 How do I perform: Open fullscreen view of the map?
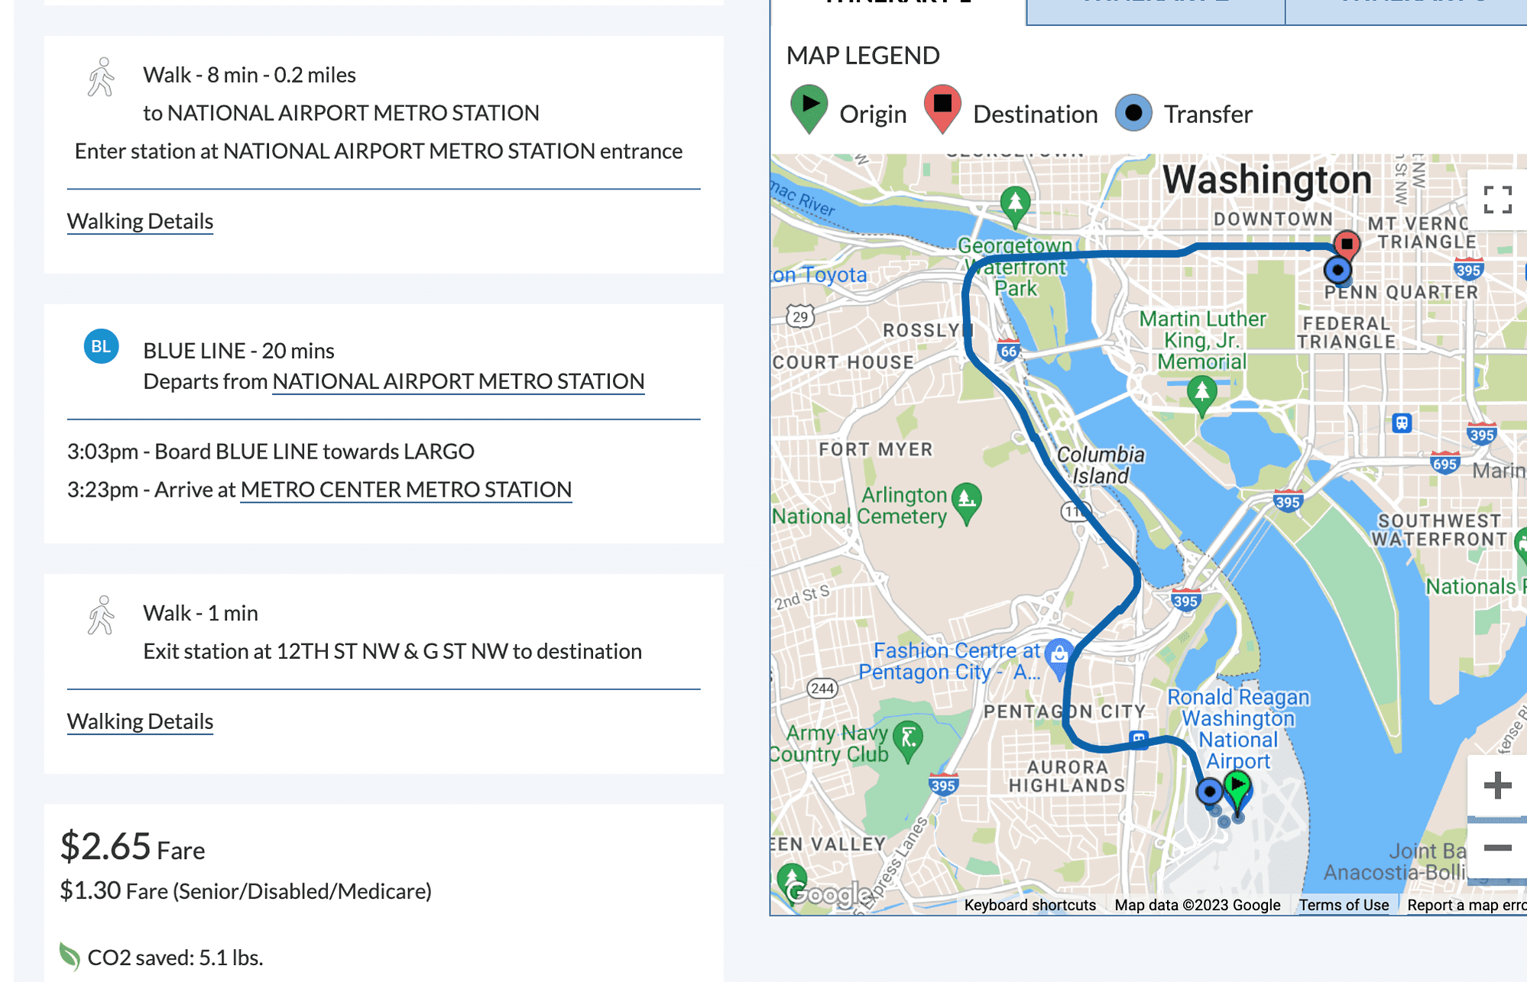pos(1496,199)
